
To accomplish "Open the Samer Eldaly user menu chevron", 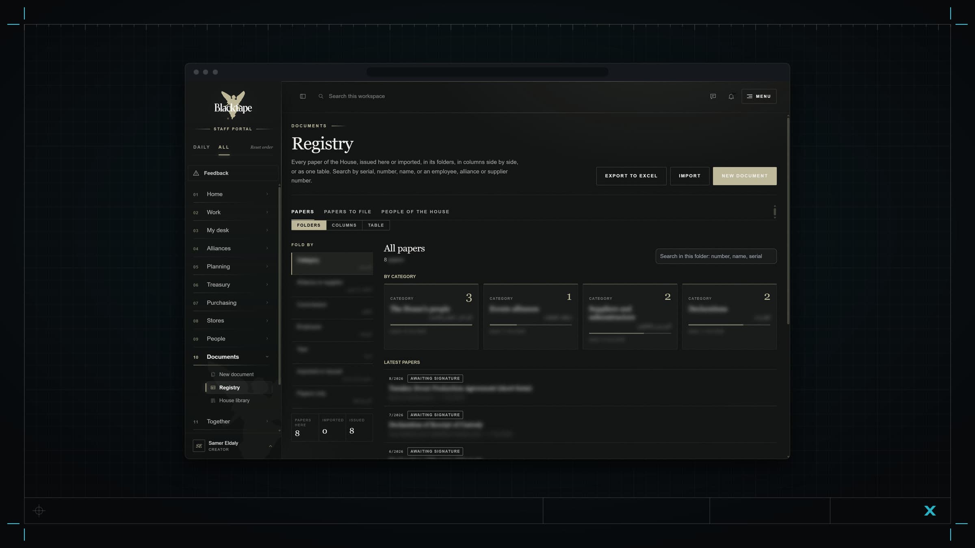I will pyautogui.click(x=271, y=446).
